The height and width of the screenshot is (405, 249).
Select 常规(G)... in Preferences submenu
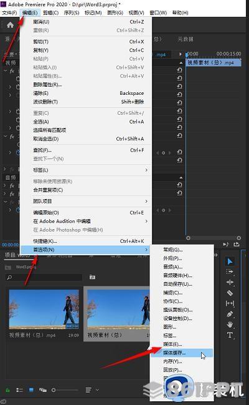(182, 250)
